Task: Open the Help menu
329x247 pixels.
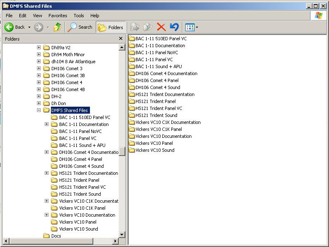Action: coord(94,16)
